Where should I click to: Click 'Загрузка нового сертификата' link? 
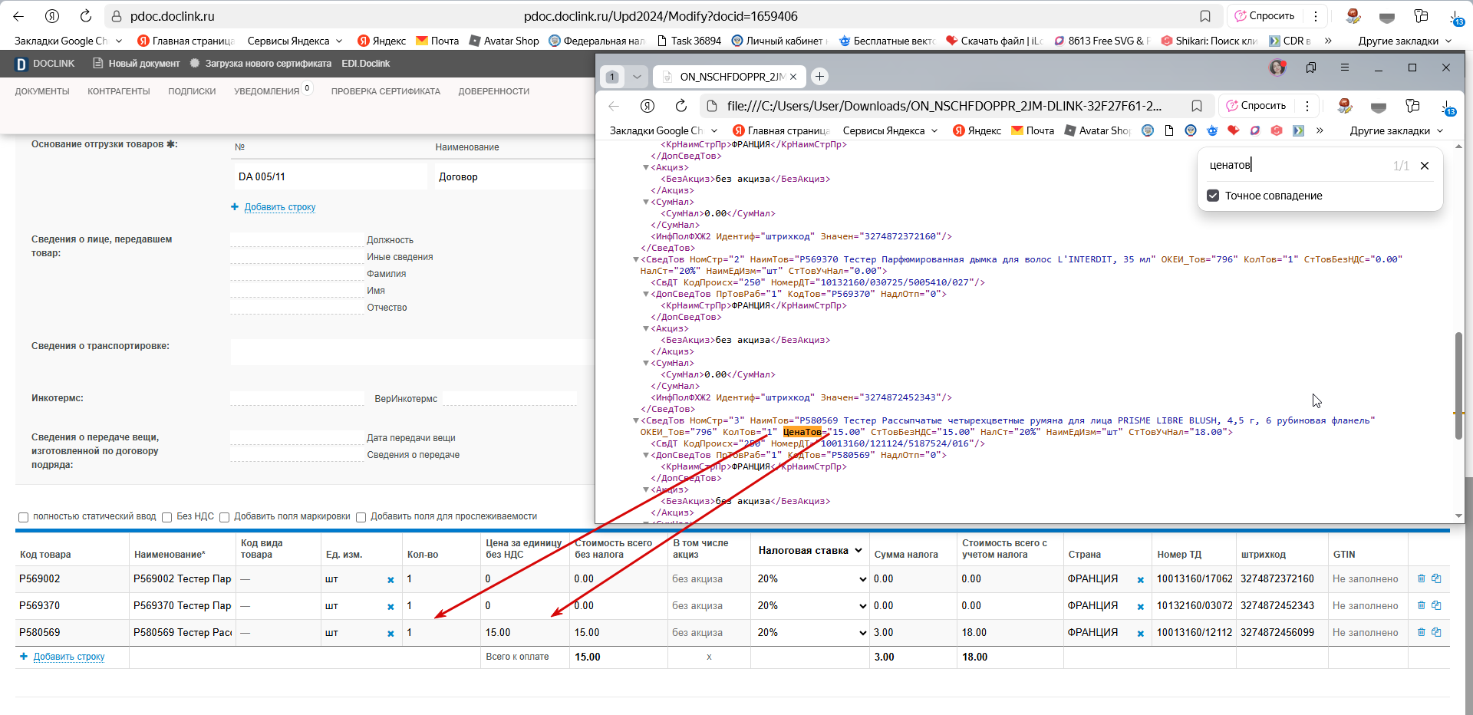click(x=261, y=64)
